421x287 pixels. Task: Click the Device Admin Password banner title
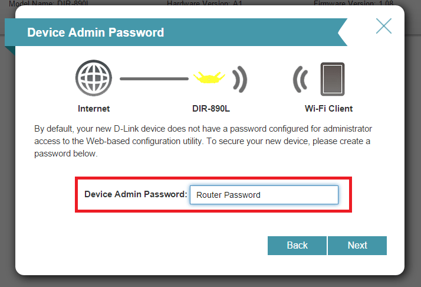[x=96, y=32]
